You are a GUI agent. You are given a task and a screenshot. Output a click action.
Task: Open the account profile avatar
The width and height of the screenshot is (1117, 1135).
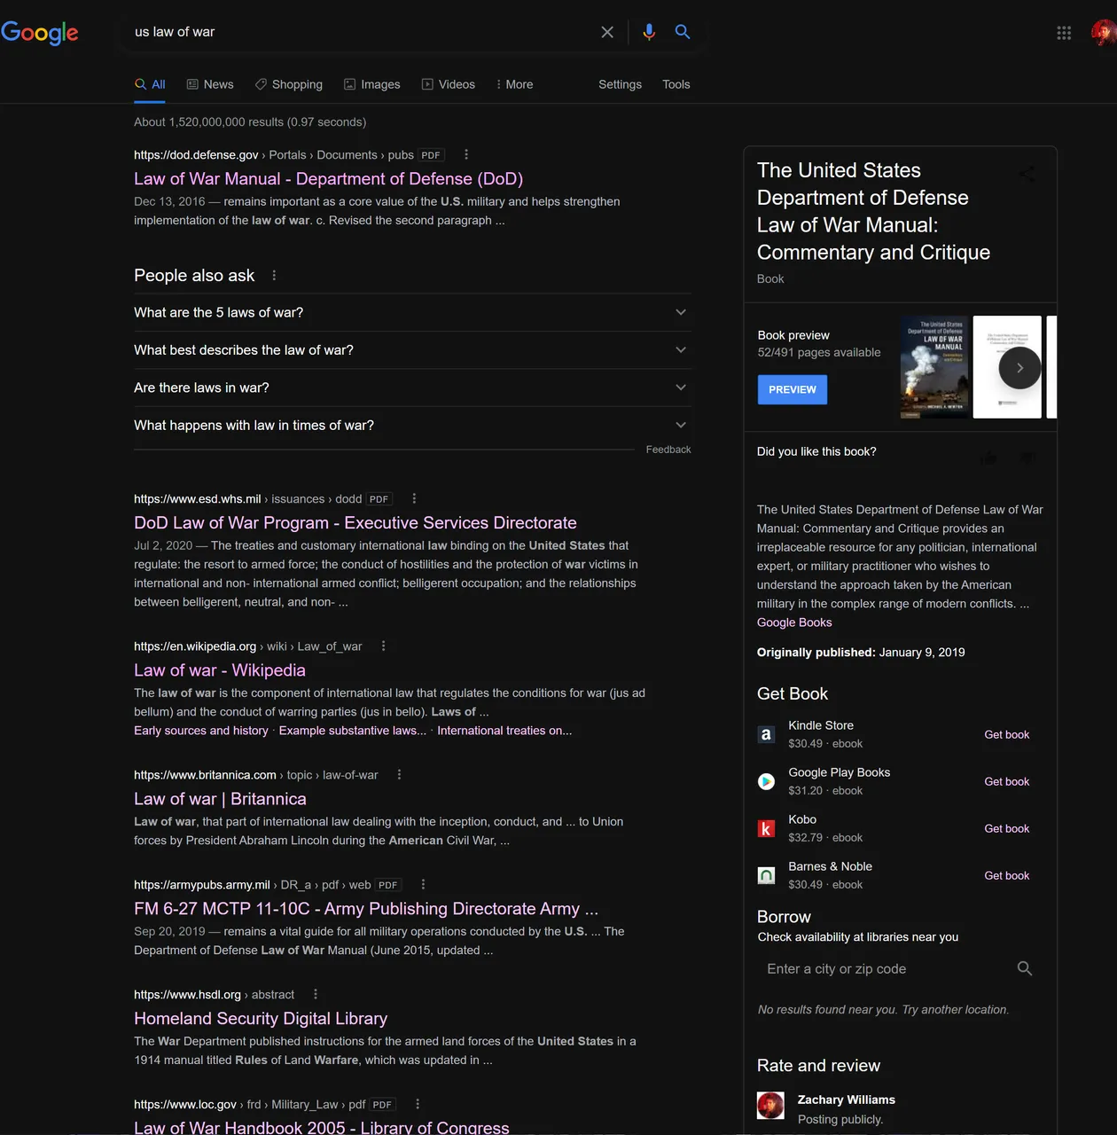pos(1104,33)
